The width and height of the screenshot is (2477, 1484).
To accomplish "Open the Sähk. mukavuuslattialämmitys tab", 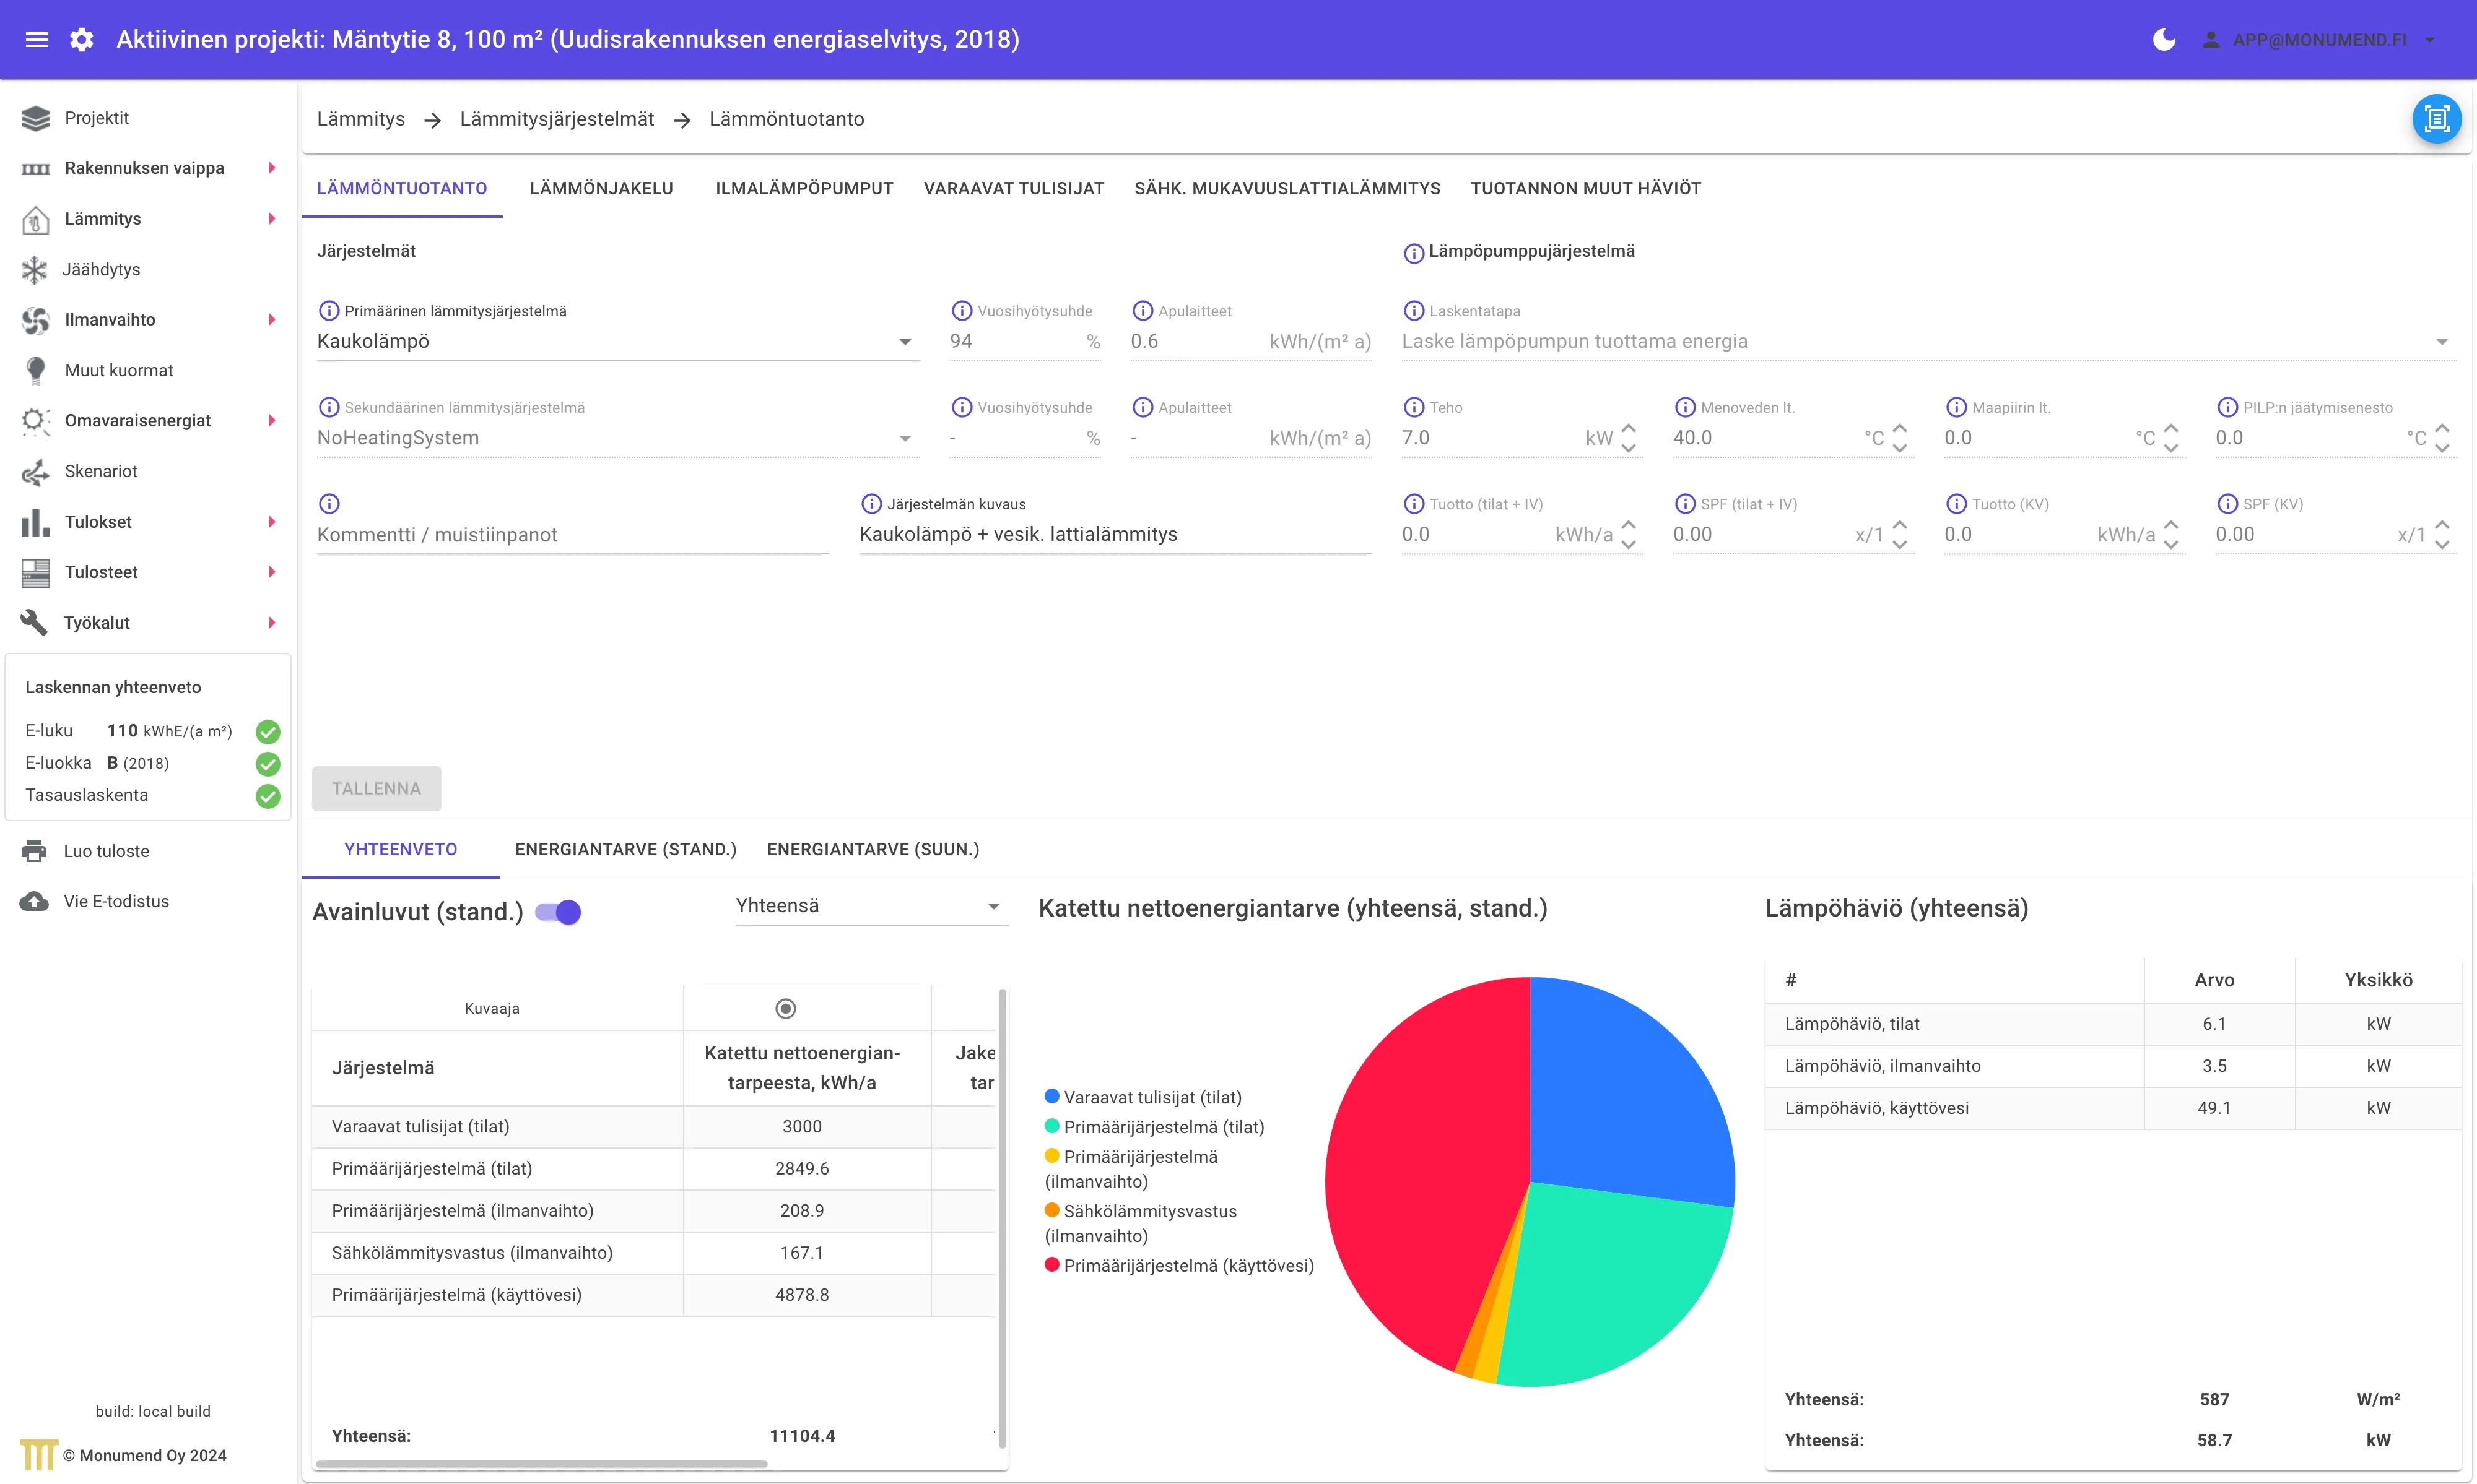I will (x=1287, y=189).
